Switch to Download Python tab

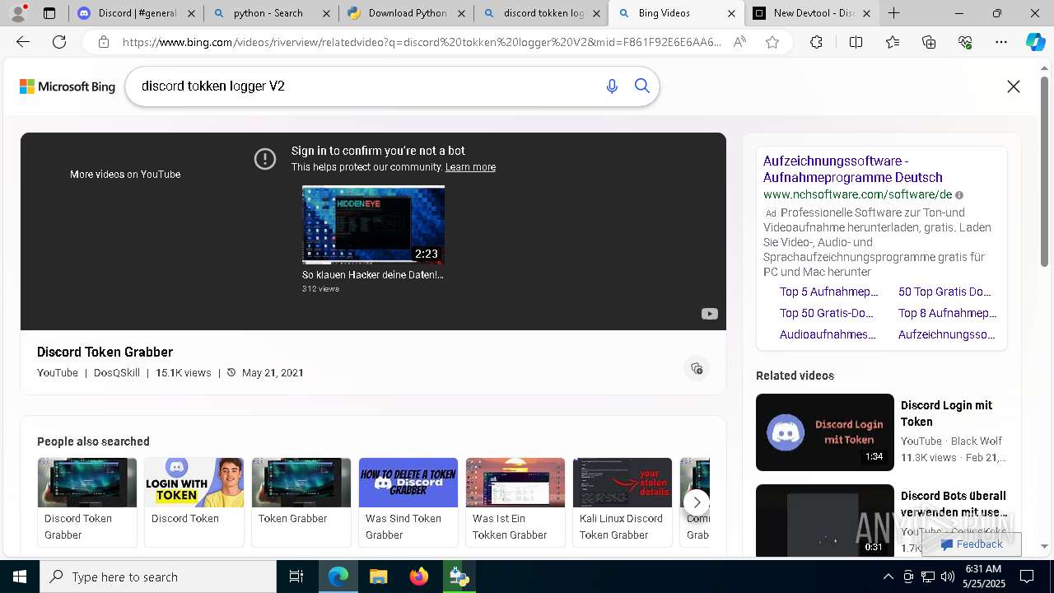(406, 13)
